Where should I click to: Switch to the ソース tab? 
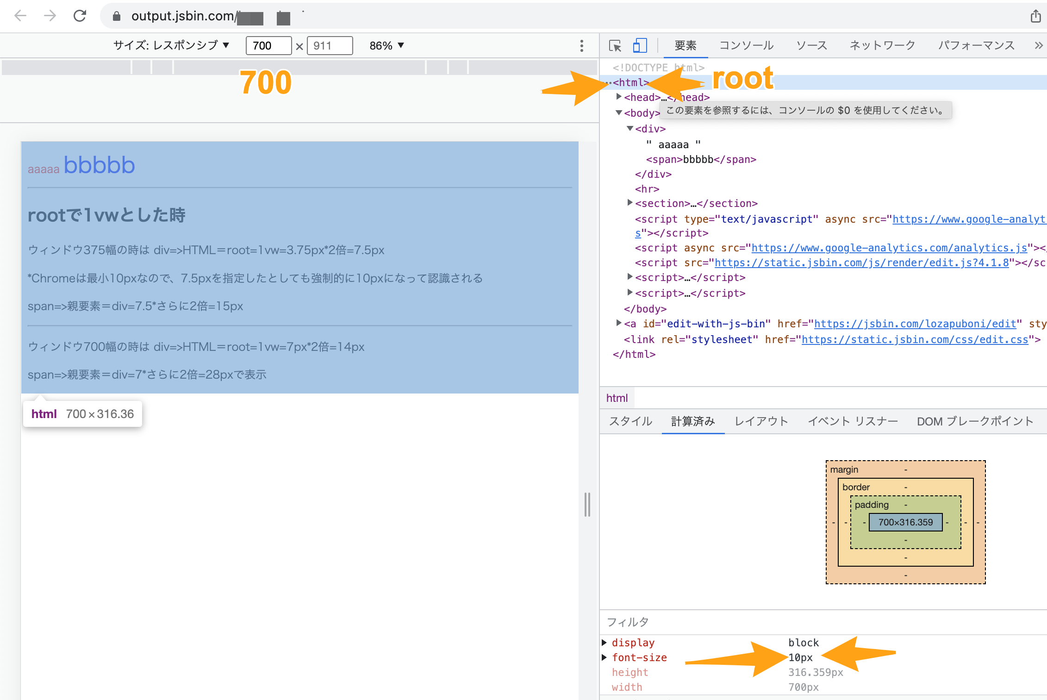(x=811, y=45)
